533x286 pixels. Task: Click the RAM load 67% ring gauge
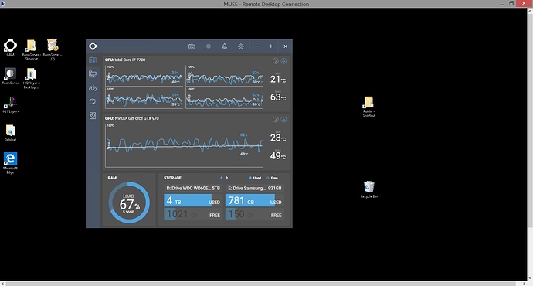point(129,203)
